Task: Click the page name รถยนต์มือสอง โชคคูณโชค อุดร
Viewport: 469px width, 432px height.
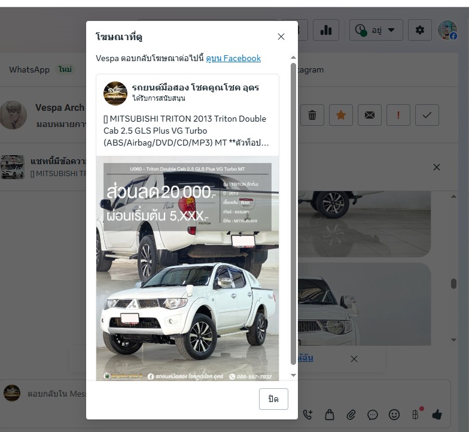Action: tap(195, 87)
